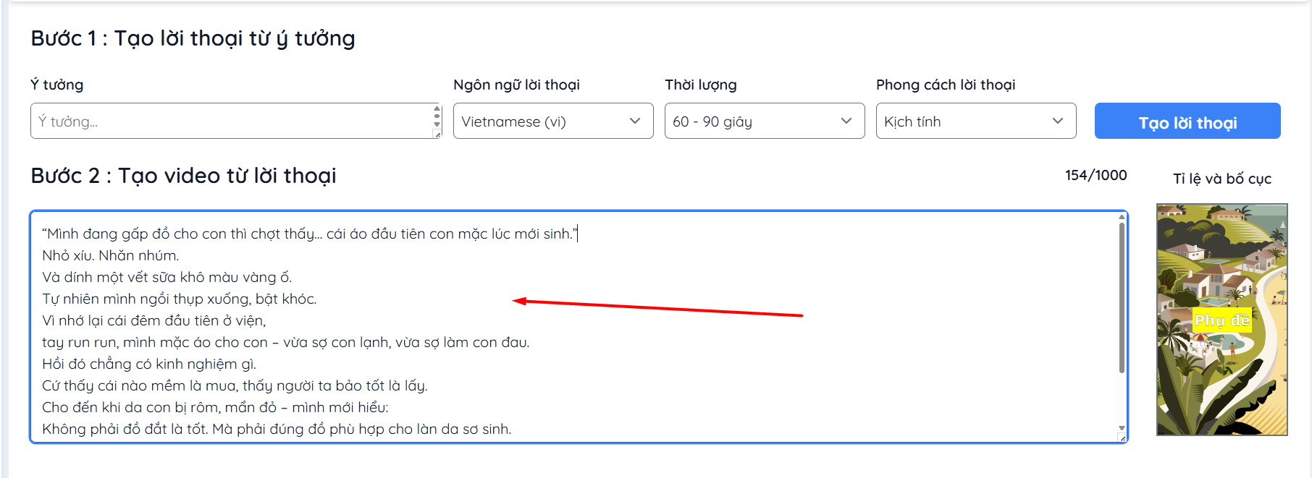Screen dimensions: 1312x478
Task: Click the Tạo lời thoại button
Action: (x=1187, y=121)
